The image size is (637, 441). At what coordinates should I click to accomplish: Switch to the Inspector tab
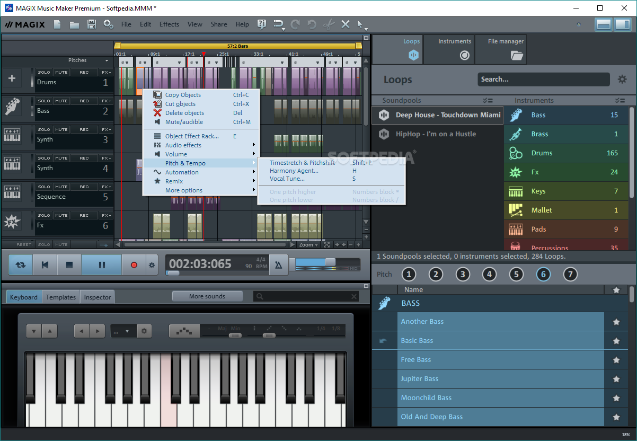98,297
